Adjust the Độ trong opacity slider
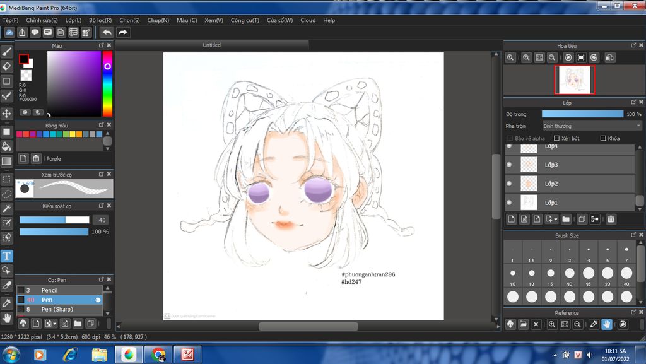The height and width of the screenshot is (364, 646). click(x=582, y=114)
